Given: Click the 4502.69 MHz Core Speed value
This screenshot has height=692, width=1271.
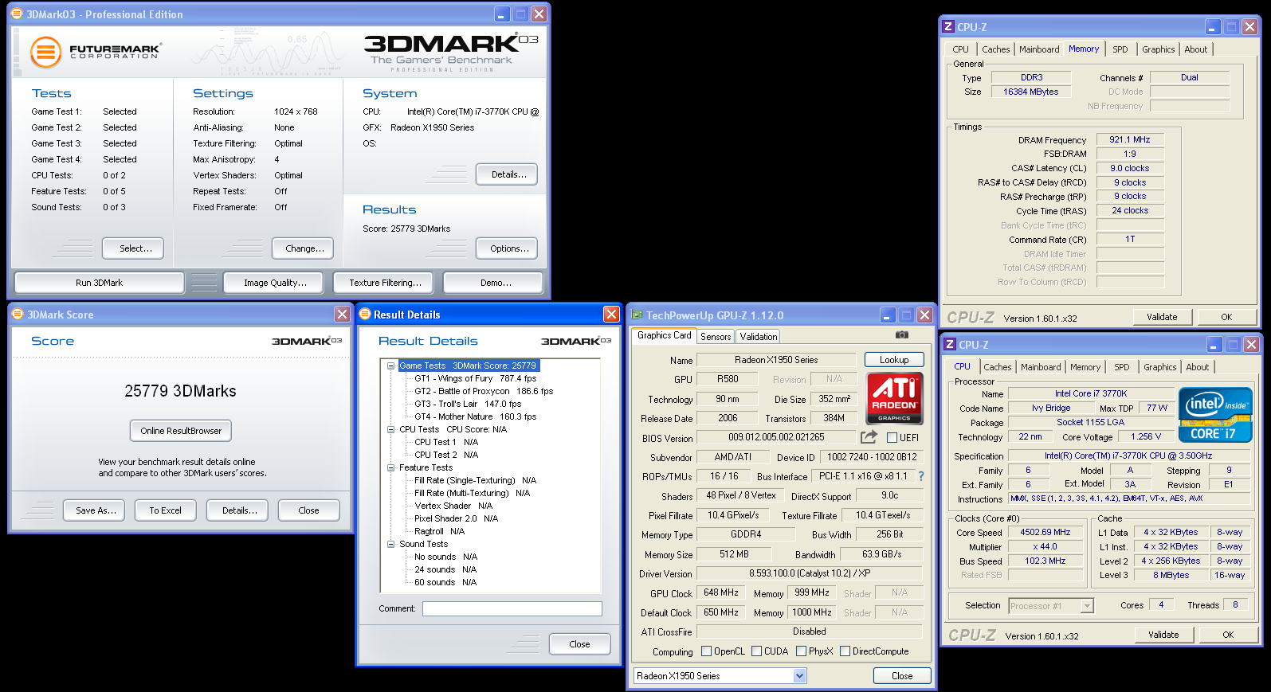Looking at the screenshot, I should pyautogui.click(x=1045, y=533).
